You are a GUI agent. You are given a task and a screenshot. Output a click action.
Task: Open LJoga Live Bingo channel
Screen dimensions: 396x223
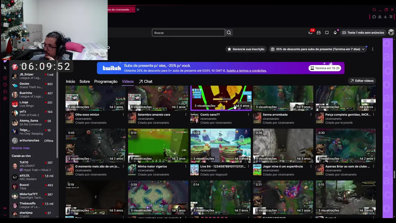point(32,104)
